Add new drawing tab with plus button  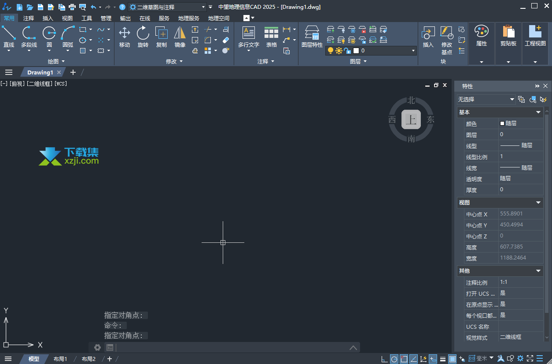(x=73, y=72)
